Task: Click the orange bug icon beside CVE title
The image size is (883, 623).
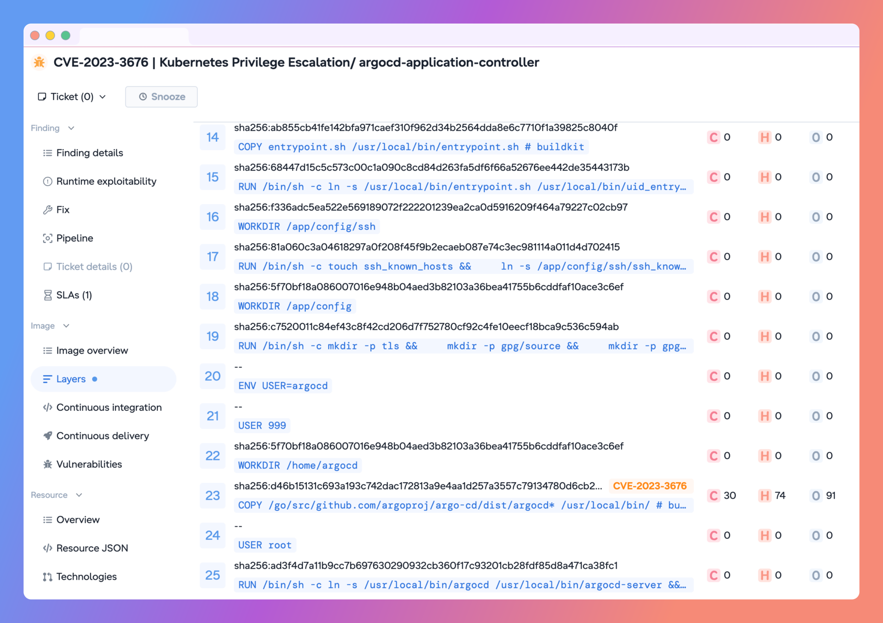Action: [x=39, y=62]
